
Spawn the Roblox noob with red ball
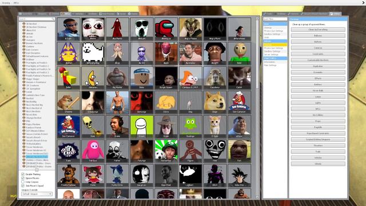pyautogui.click(x=69, y=78)
